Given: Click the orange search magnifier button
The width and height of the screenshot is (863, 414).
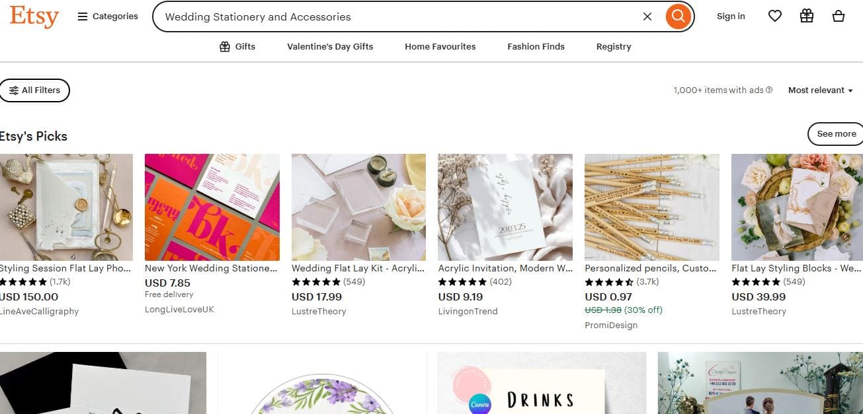Looking at the screenshot, I should (x=678, y=17).
